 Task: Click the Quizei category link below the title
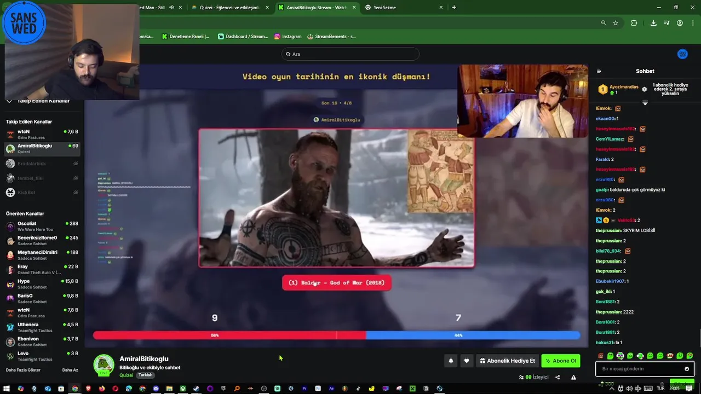(x=126, y=375)
